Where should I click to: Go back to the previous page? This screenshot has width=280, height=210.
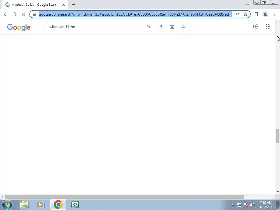tap(6, 14)
